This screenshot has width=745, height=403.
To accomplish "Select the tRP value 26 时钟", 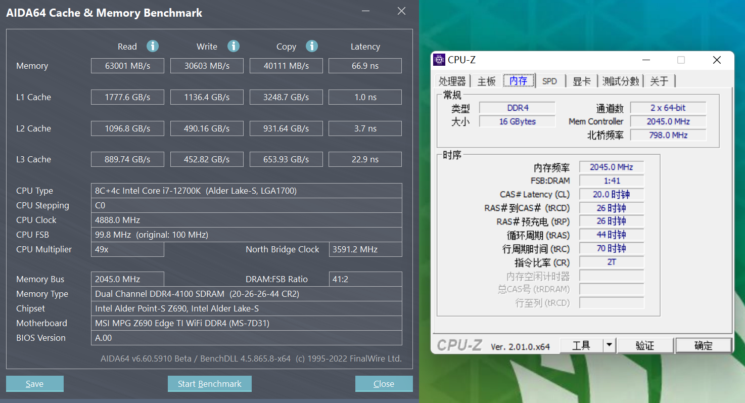I will click(612, 221).
